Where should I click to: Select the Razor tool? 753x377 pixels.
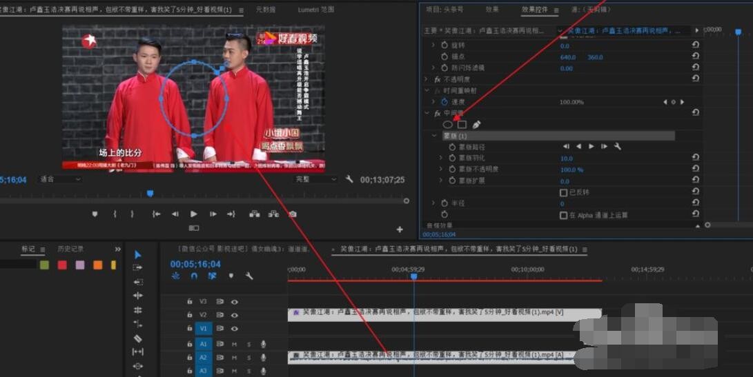pyautogui.click(x=138, y=338)
